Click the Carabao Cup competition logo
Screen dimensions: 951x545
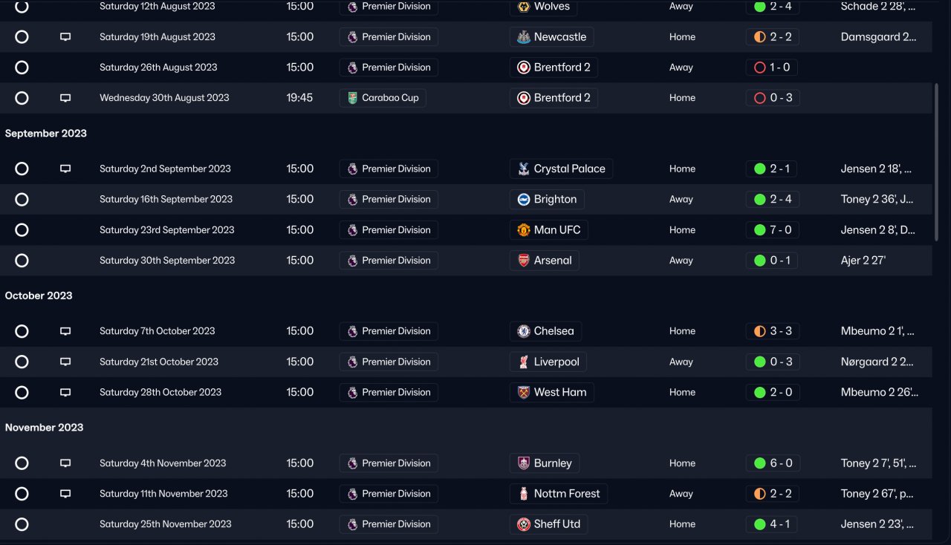(352, 98)
